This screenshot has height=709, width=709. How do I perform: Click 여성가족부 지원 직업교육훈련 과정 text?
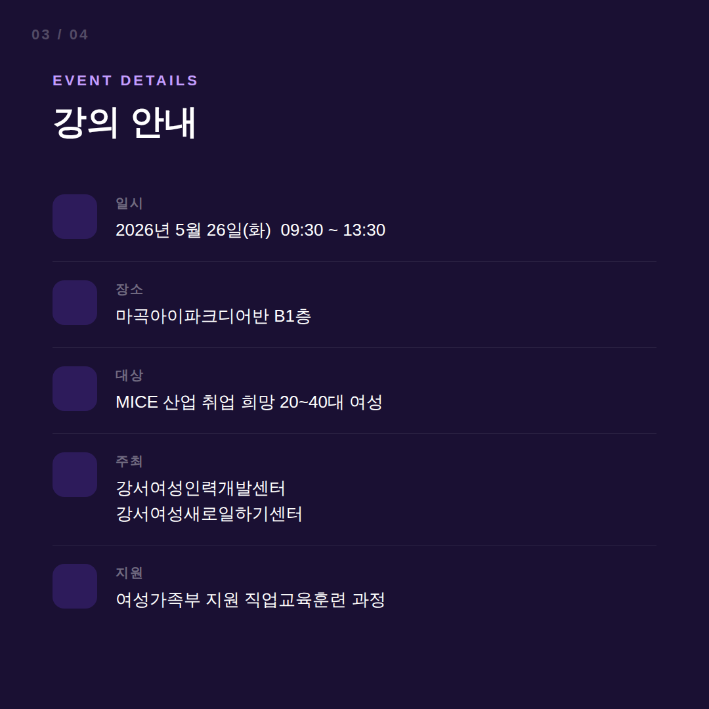pyautogui.click(x=250, y=599)
